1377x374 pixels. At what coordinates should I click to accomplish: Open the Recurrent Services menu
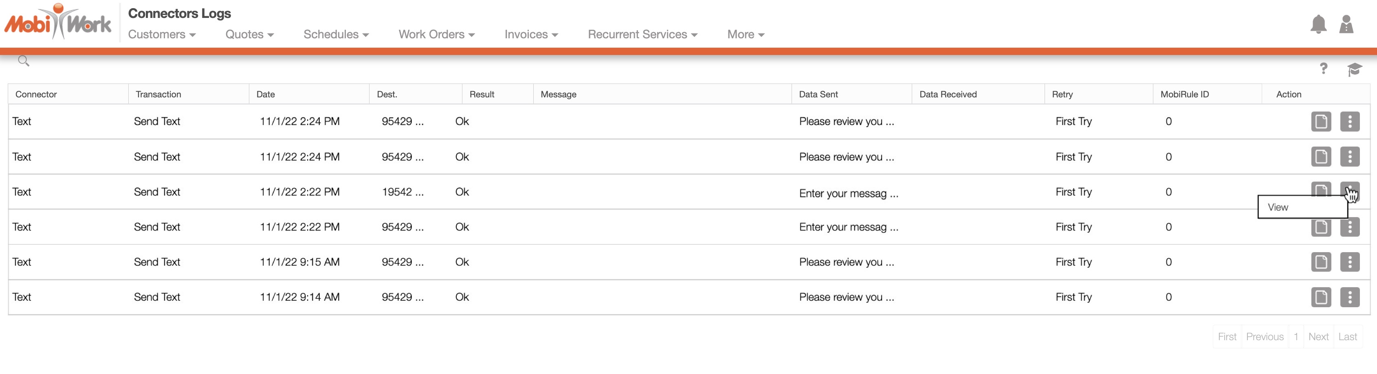pos(642,35)
